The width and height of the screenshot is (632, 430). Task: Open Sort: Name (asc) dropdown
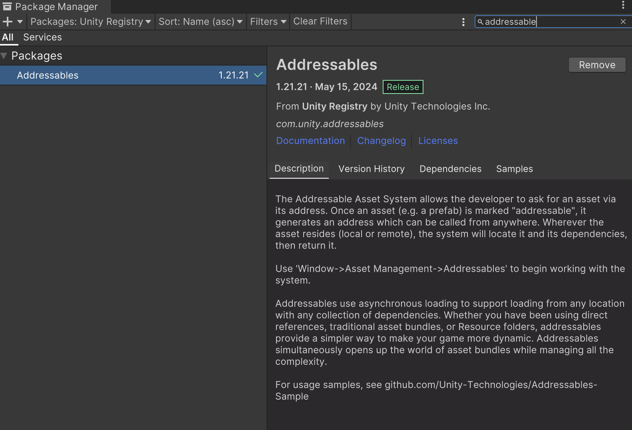pyautogui.click(x=201, y=22)
